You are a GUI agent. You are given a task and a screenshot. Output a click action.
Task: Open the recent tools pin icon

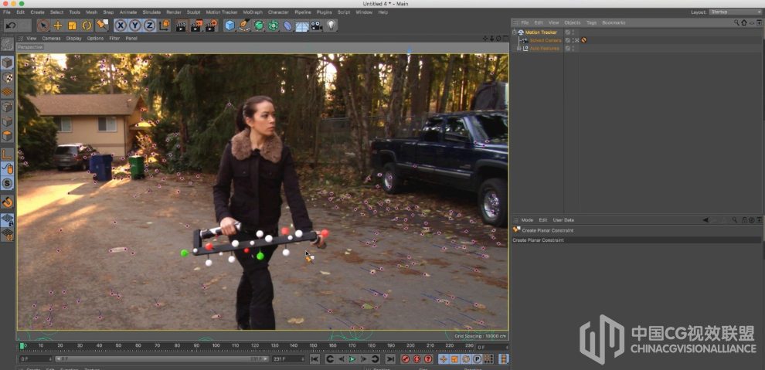(101, 25)
